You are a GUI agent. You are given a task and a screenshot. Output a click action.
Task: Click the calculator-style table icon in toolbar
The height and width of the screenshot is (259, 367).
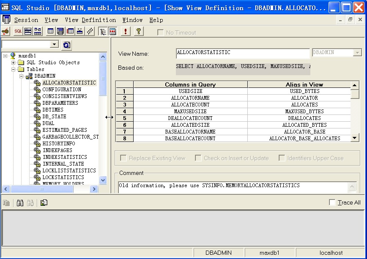60,31
